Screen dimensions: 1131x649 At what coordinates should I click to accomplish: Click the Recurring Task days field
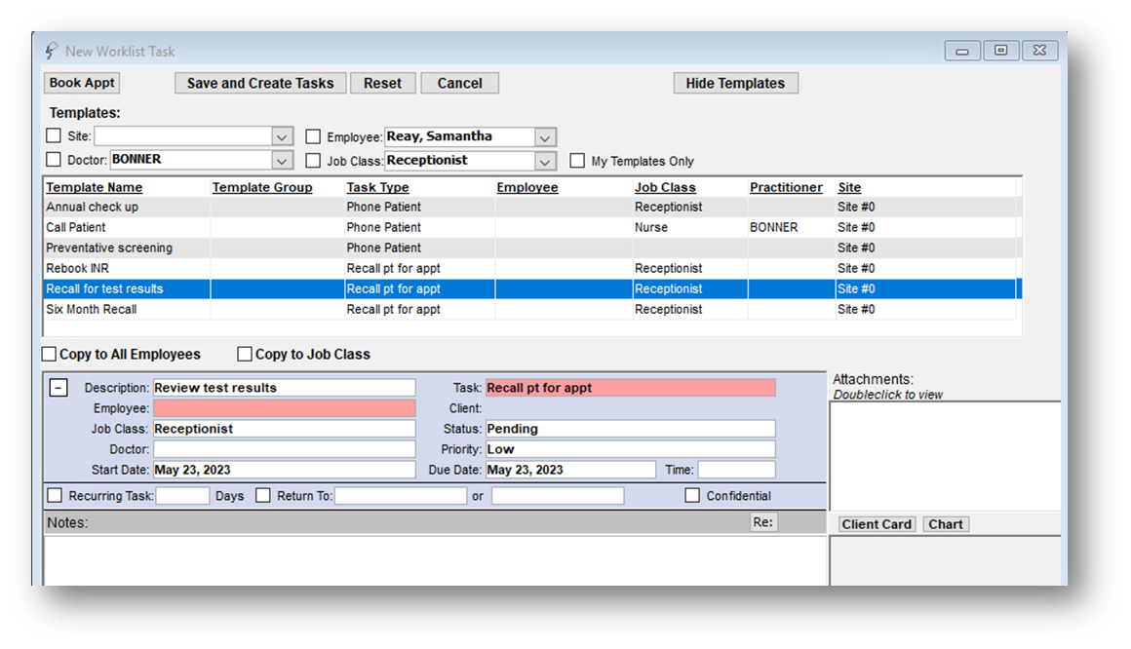click(182, 496)
